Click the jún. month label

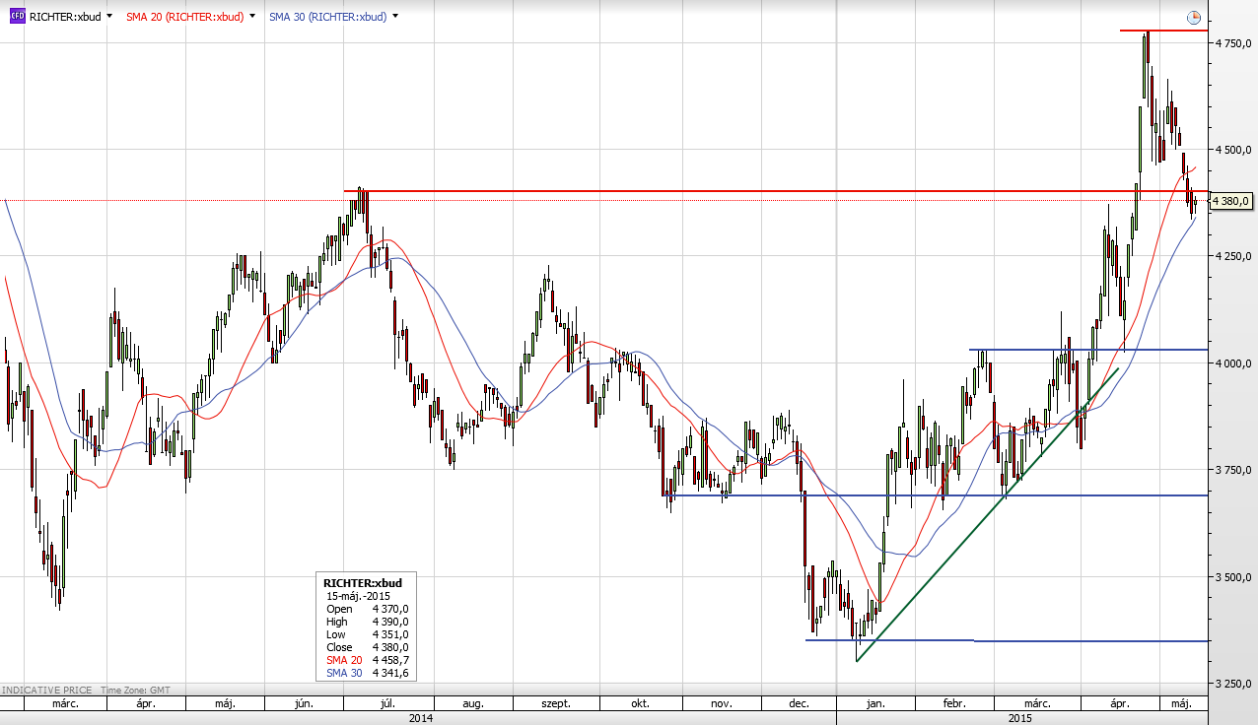click(304, 704)
